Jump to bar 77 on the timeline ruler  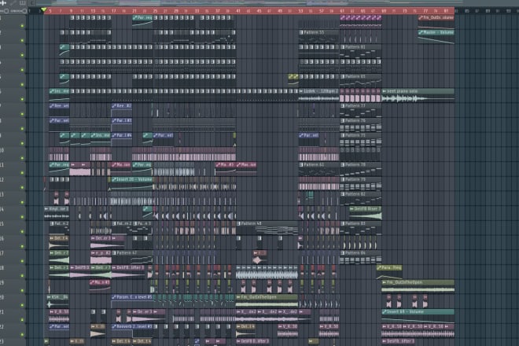coord(425,11)
